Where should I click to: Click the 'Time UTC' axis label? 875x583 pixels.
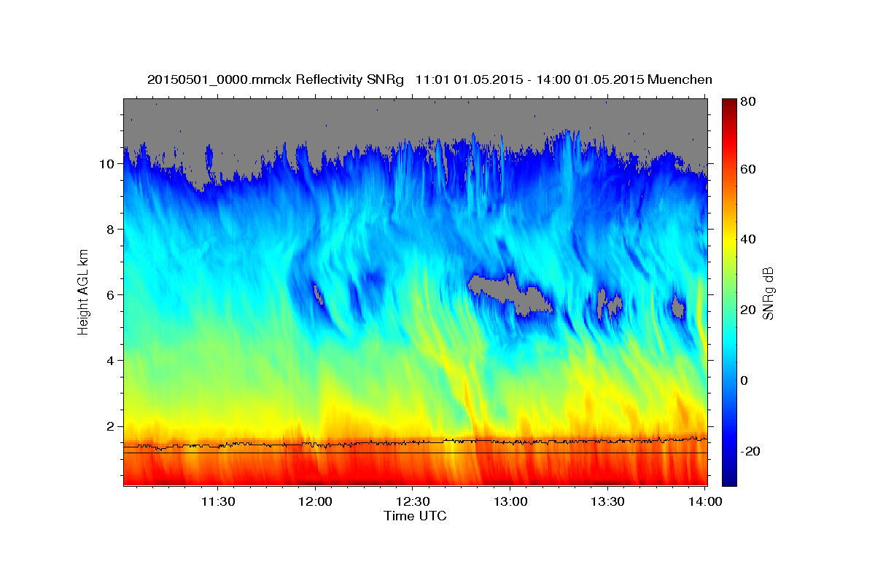click(x=415, y=516)
